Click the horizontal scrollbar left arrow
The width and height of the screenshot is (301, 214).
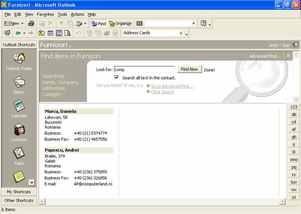pyautogui.click(x=42, y=201)
